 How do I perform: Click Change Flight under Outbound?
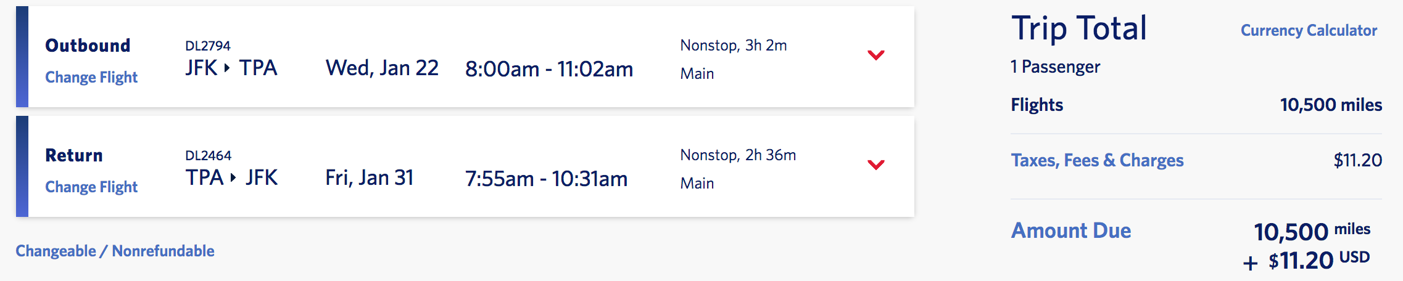tap(91, 78)
